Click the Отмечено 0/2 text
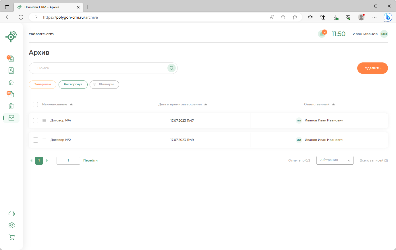The height and width of the screenshot is (250, 396). 299,161
